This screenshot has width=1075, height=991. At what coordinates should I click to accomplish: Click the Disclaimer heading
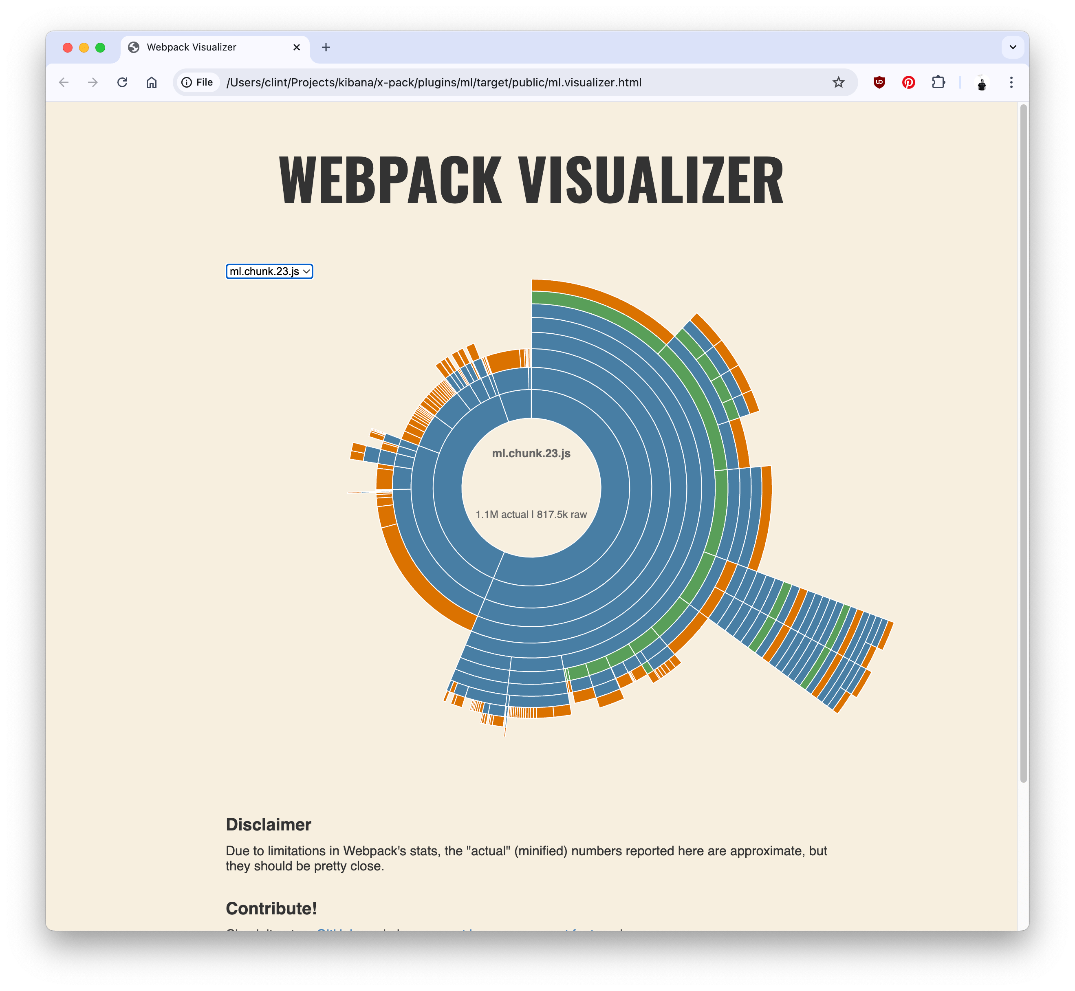click(x=269, y=825)
